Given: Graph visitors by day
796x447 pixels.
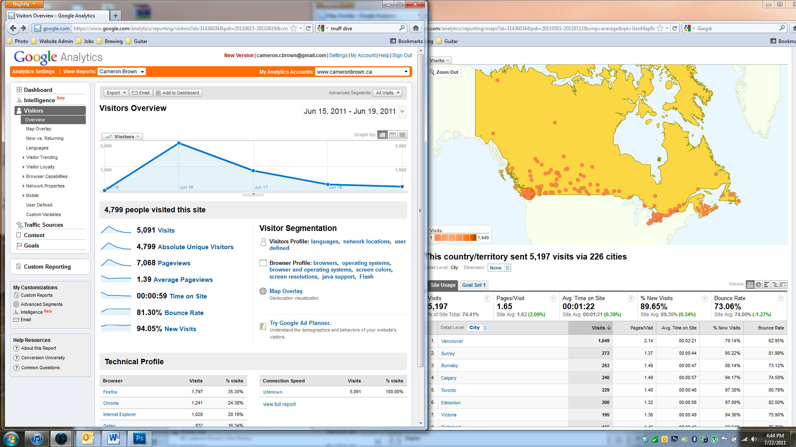Looking at the screenshot, I should pos(382,135).
